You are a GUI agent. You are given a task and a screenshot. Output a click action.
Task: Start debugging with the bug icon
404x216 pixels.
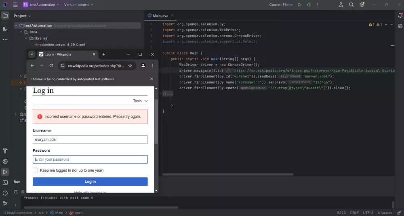(x=309, y=4)
